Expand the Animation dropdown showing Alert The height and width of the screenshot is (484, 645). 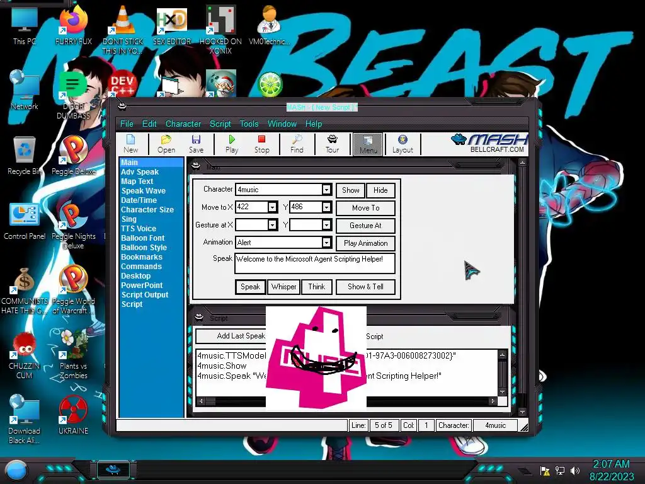pos(326,243)
